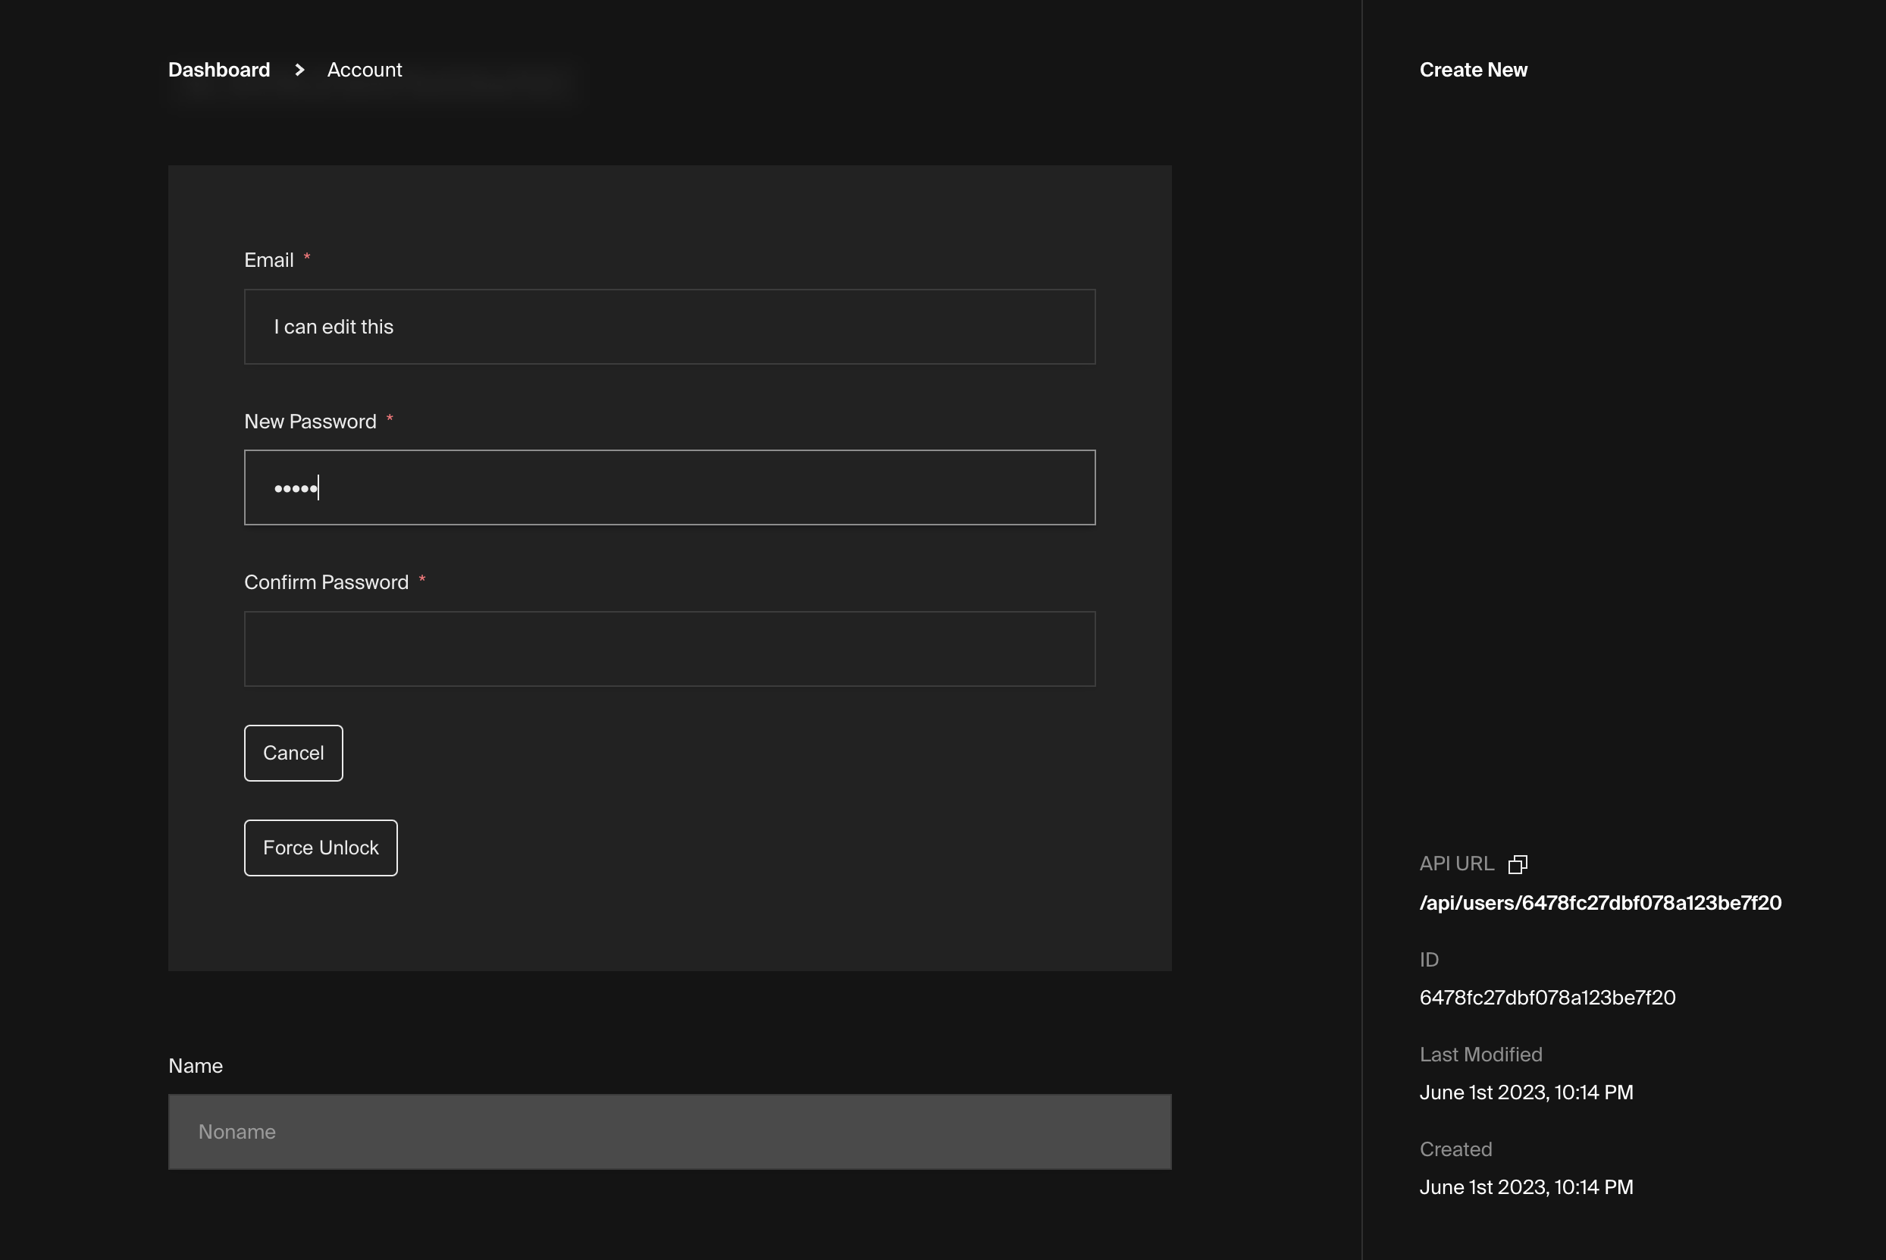1886x1260 pixels.
Task: Navigate back to the Dashboard
Action: click(x=218, y=70)
